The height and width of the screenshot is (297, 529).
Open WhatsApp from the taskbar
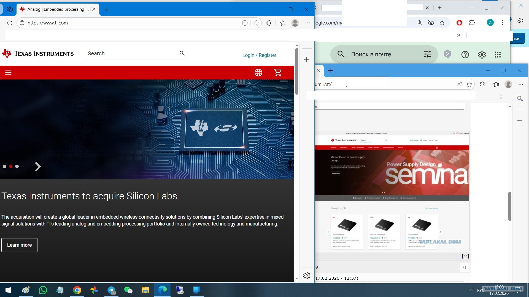coord(43,290)
